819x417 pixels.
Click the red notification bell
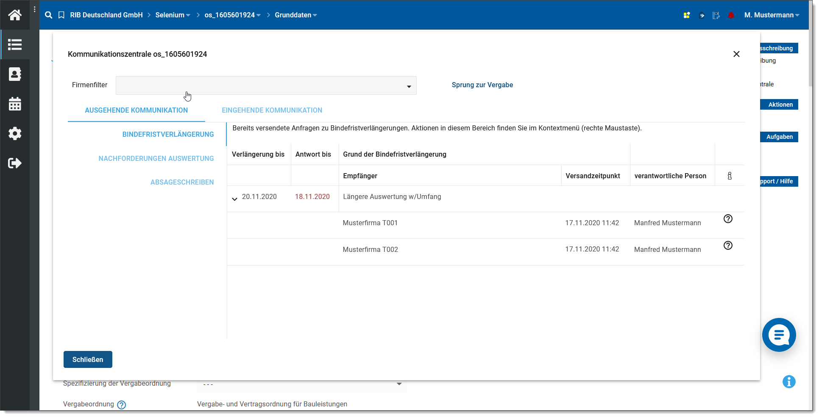point(731,15)
